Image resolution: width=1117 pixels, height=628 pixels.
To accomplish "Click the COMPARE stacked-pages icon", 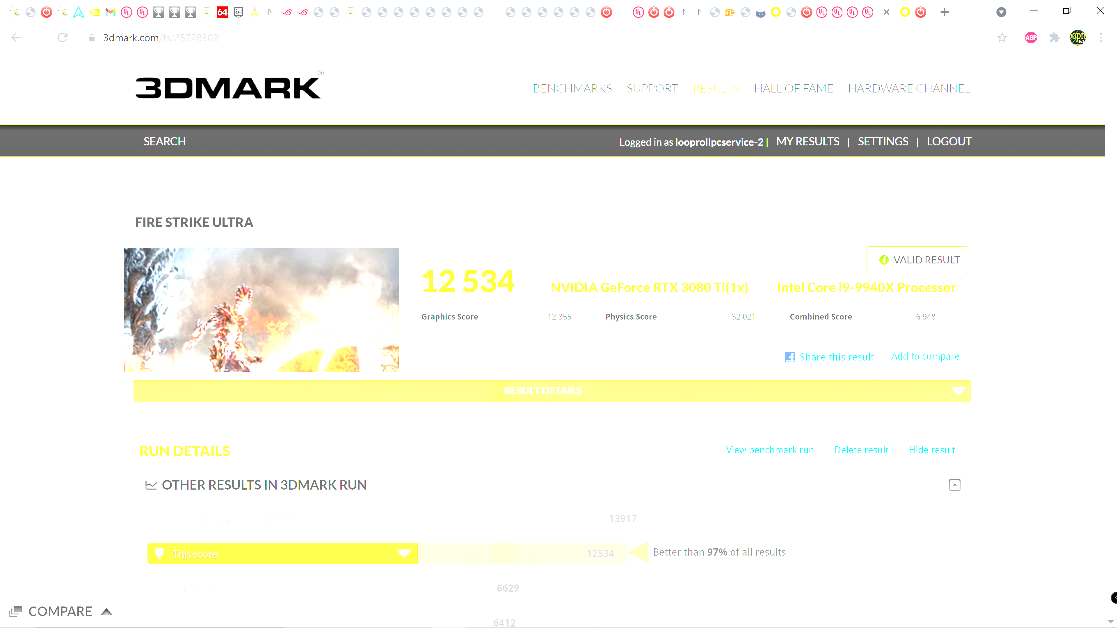I will pos(16,611).
